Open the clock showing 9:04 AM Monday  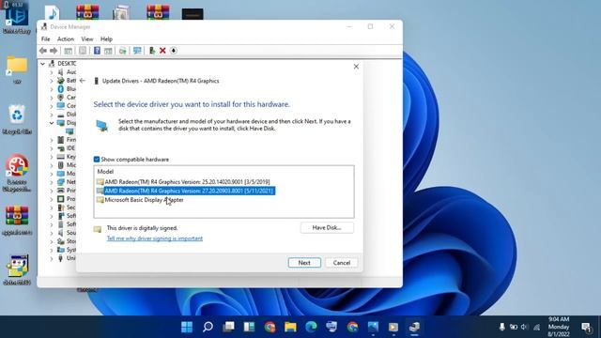(x=559, y=327)
